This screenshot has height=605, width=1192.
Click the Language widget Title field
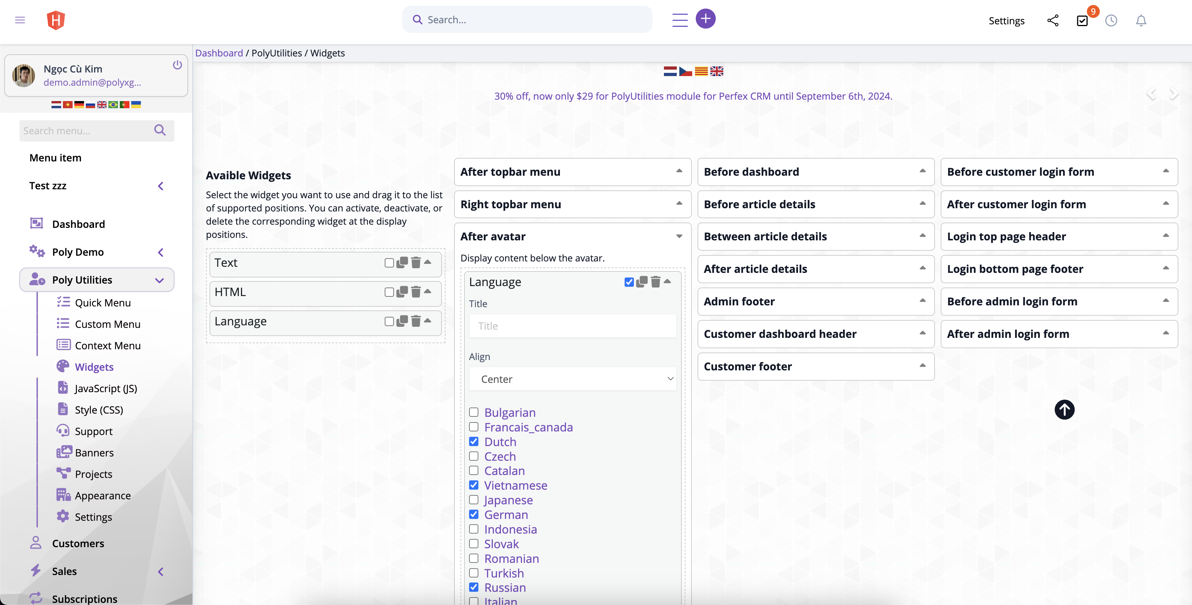click(572, 326)
